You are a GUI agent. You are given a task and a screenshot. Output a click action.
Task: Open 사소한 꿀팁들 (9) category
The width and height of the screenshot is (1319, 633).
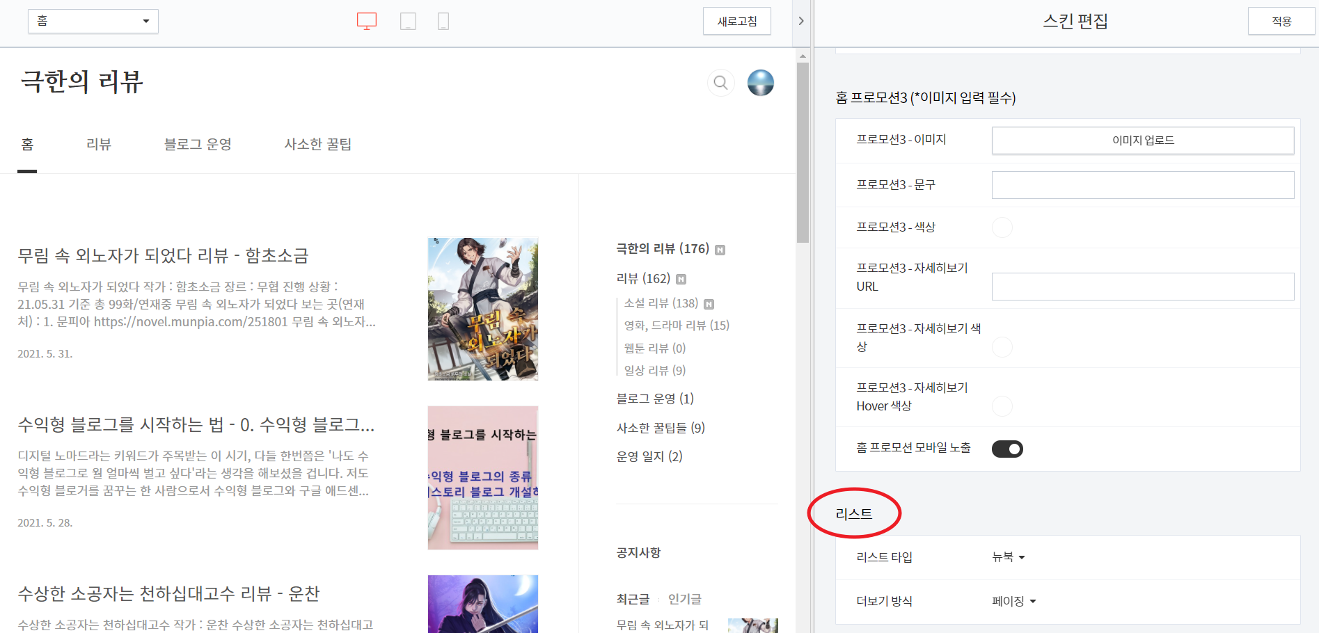point(661,428)
